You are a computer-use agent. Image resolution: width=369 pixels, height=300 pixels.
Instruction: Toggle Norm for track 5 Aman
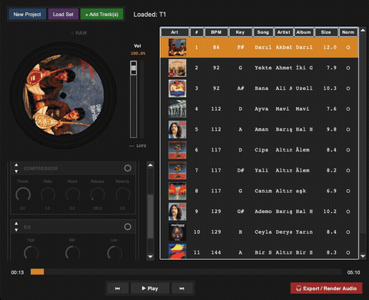pyautogui.click(x=348, y=129)
